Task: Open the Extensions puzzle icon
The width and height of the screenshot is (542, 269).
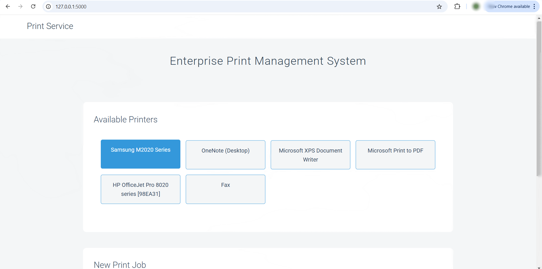Action: click(457, 6)
